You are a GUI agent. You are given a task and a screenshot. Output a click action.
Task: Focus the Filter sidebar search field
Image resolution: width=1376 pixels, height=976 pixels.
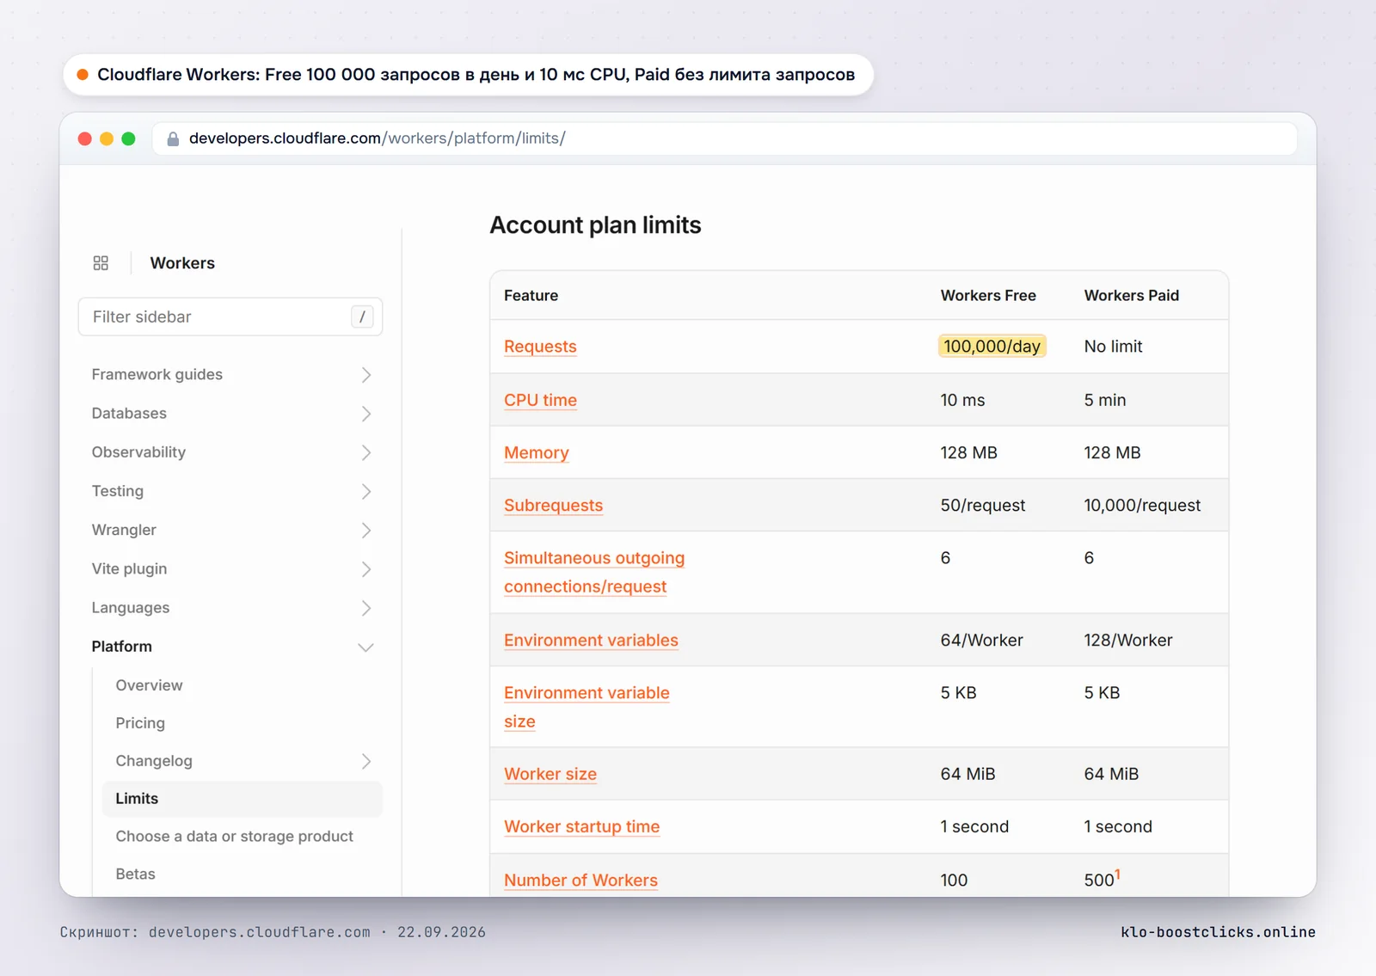click(230, 316)
